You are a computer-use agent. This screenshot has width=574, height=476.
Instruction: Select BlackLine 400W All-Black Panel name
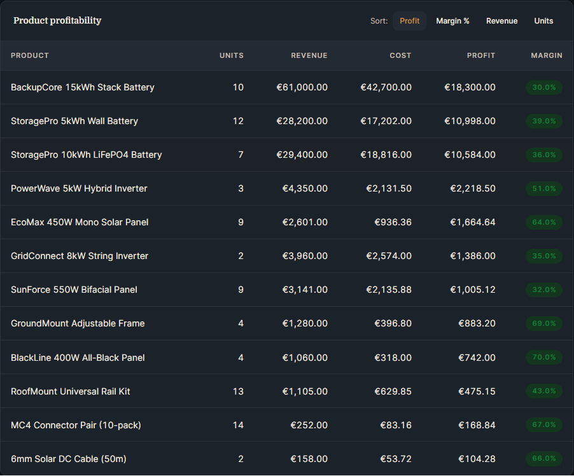[x=78, y=358]
